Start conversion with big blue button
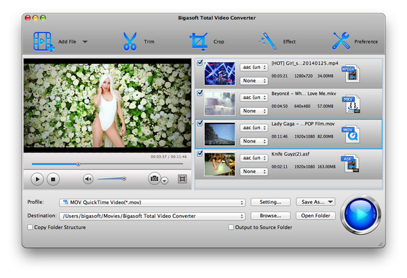 361,215
